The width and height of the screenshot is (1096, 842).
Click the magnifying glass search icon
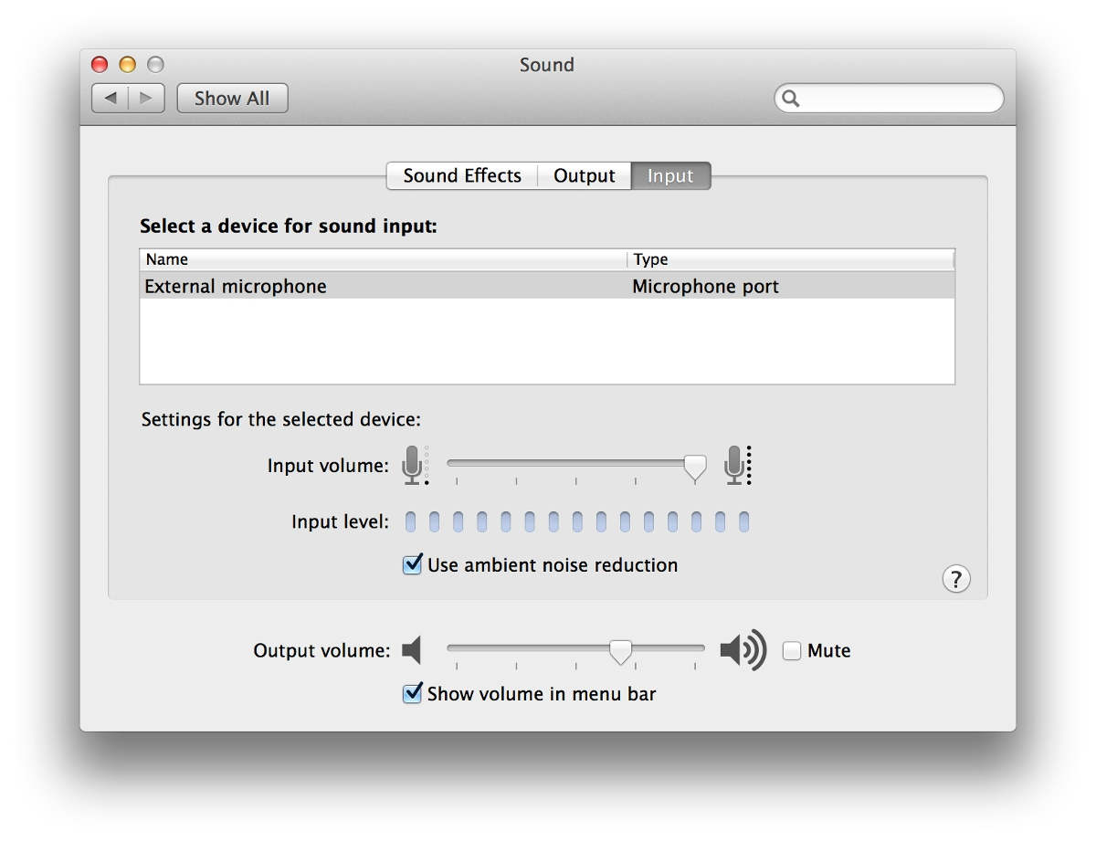792,99
